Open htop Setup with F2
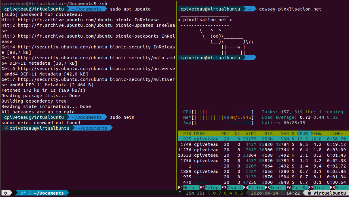Screen dimensions: 349x197 (211, 188)
